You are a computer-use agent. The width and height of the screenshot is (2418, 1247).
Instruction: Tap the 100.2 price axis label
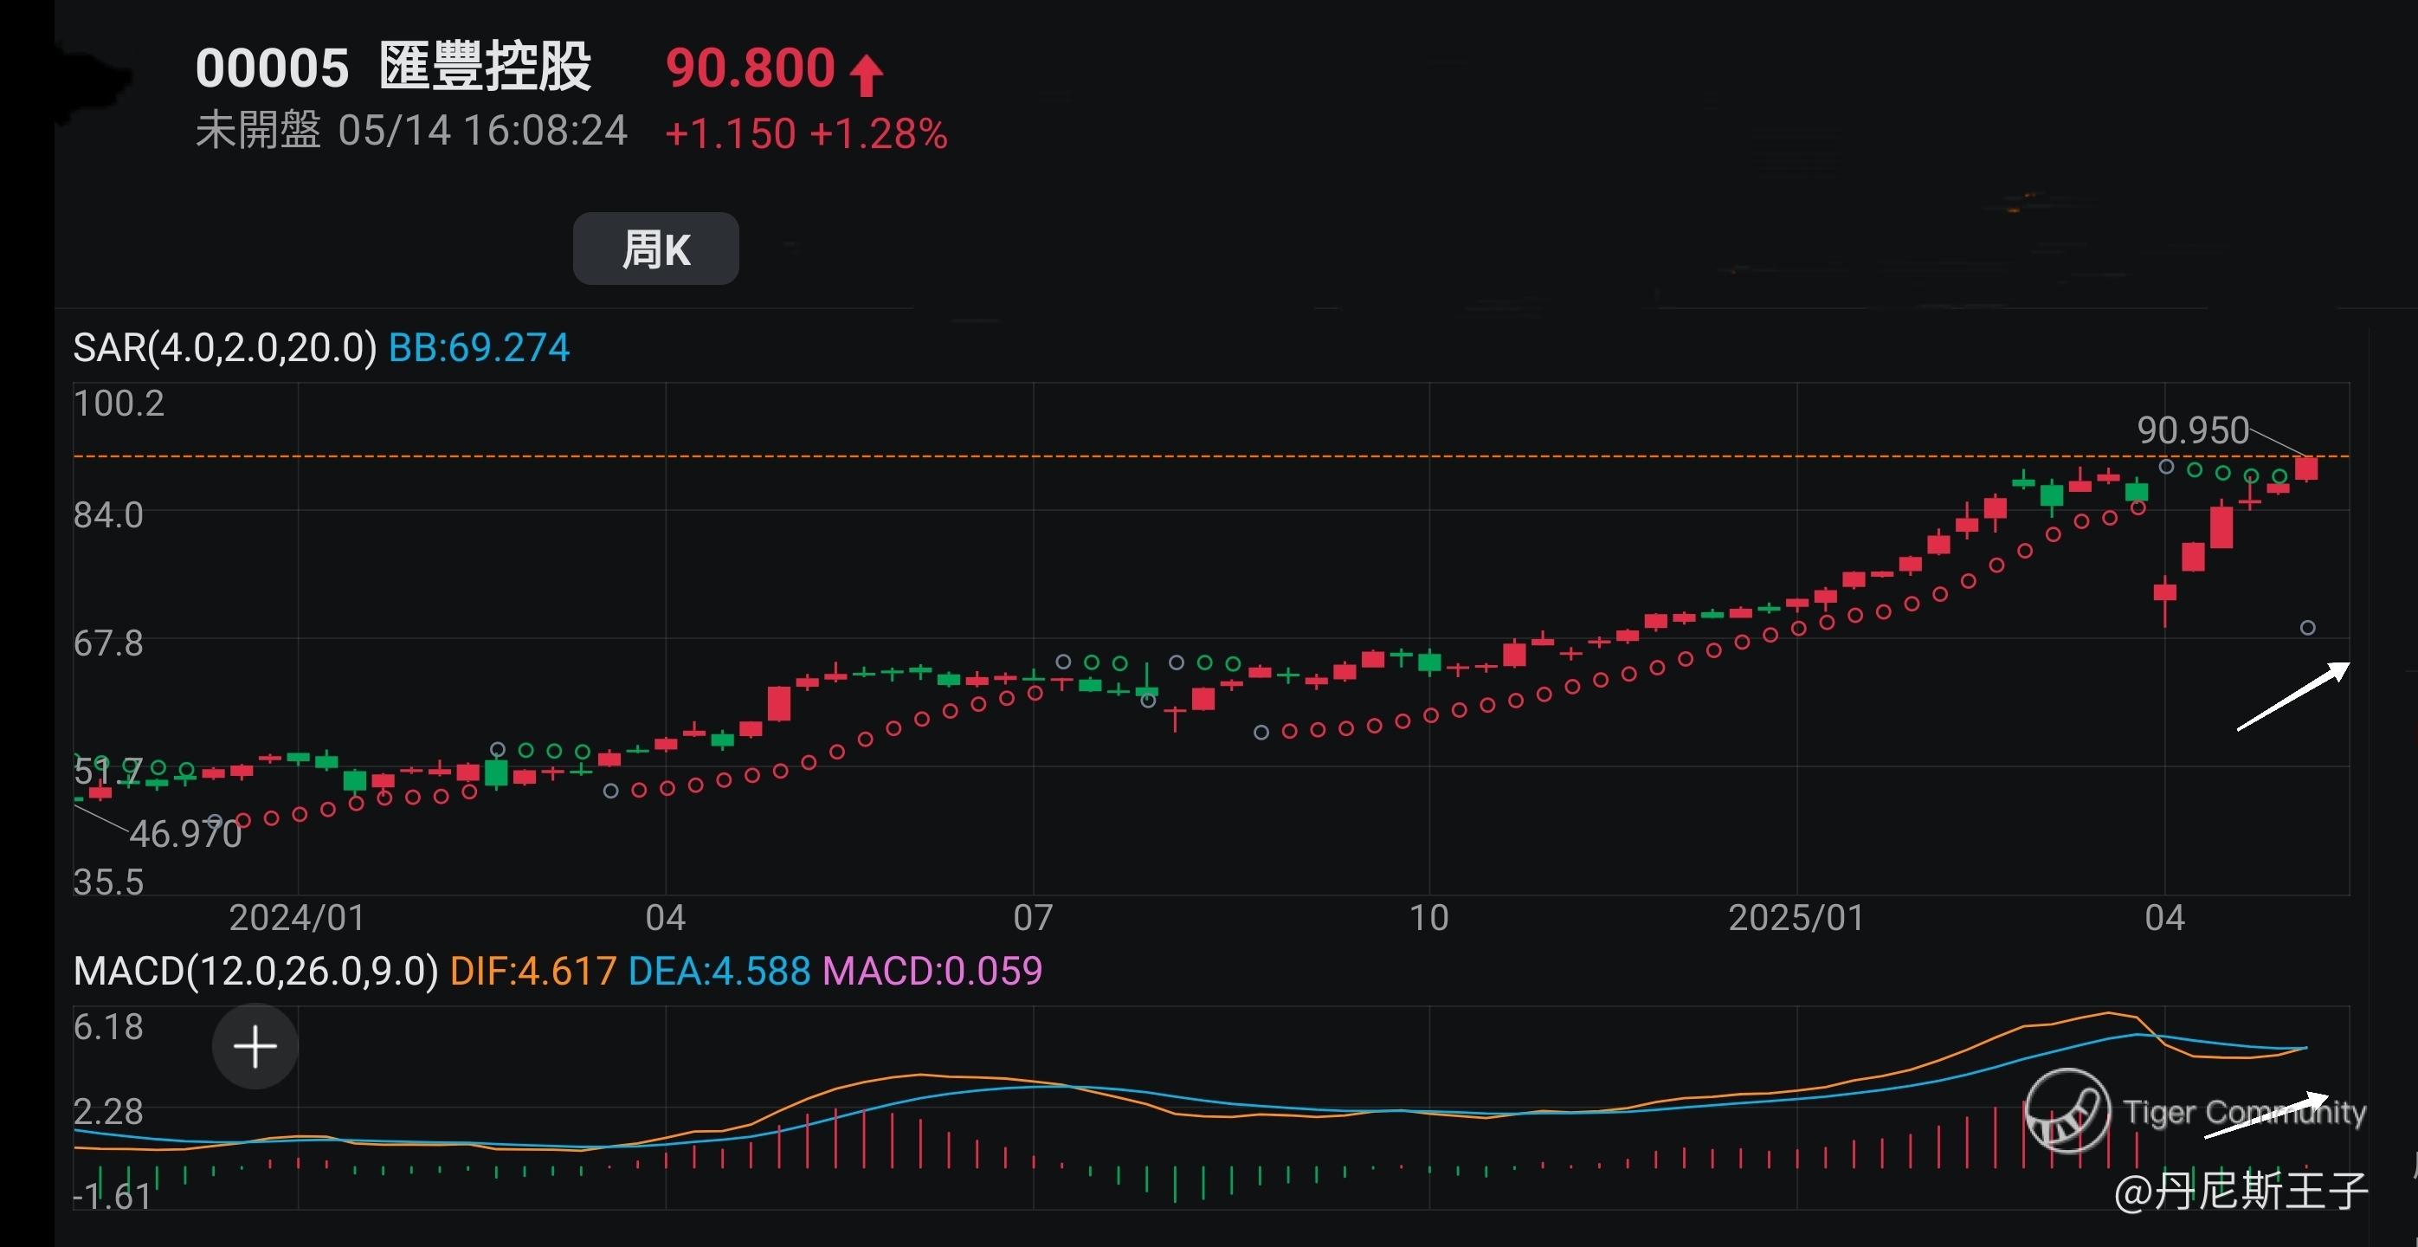(119, 403)
